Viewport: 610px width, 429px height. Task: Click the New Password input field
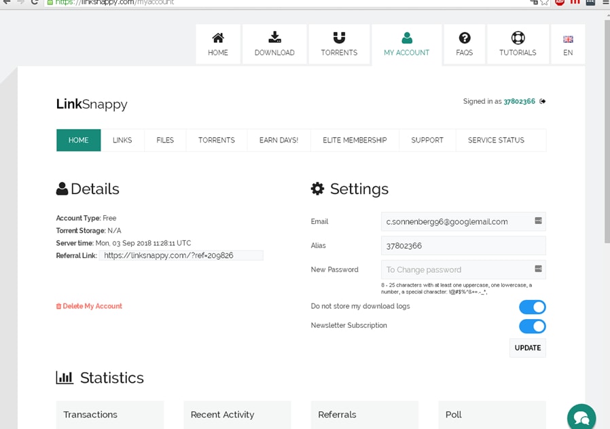pyautogui.click(x=463, y=269)
